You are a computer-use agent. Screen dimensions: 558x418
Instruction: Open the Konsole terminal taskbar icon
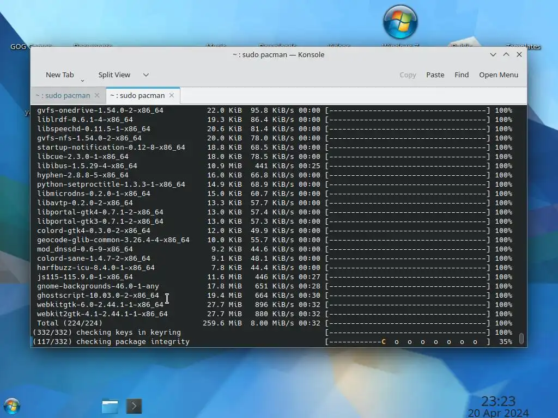(x=134, y=406)
